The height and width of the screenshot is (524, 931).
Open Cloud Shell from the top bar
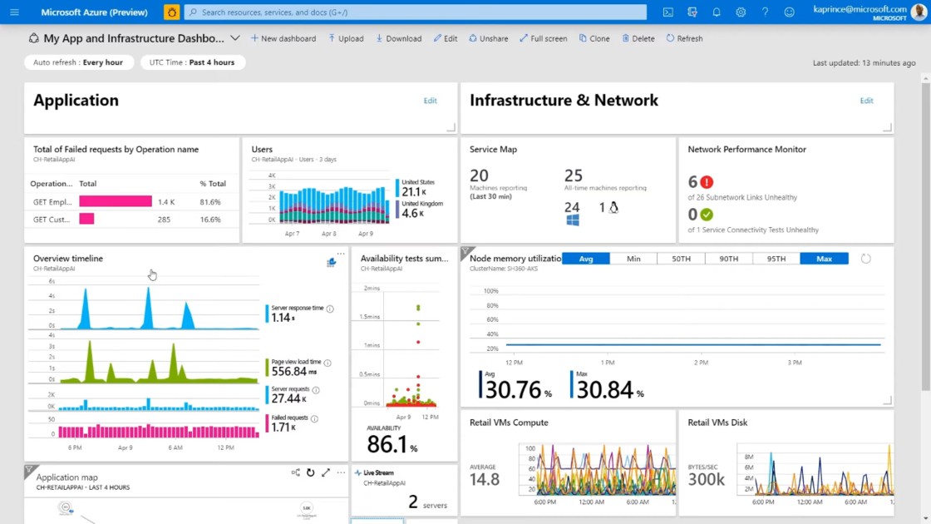coord(668,12)
